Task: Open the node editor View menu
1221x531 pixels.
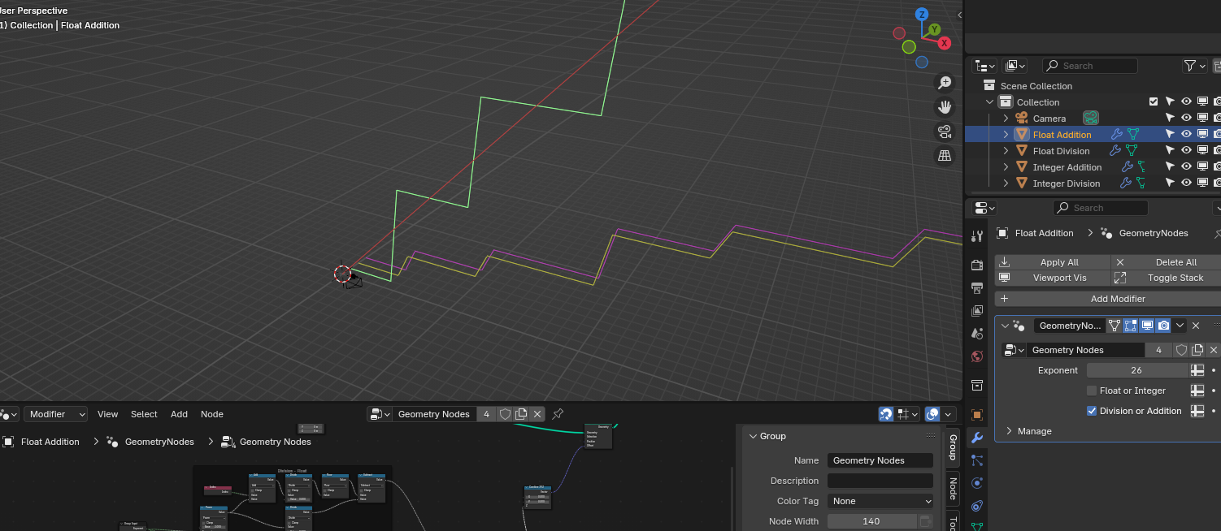Action: (x=108, y=414)
